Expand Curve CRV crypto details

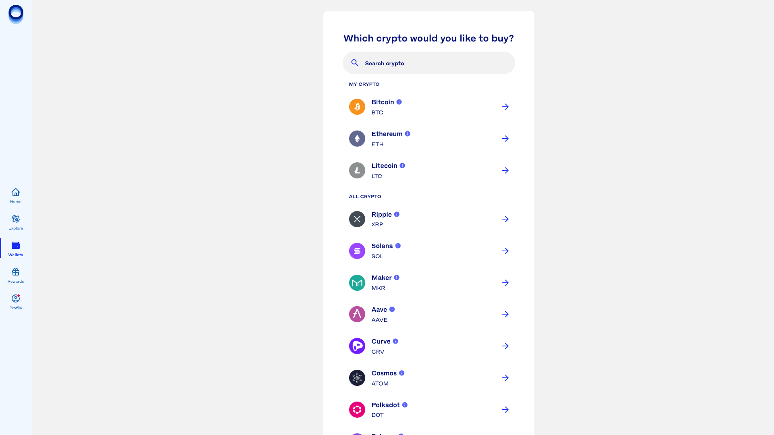point(395,341)
